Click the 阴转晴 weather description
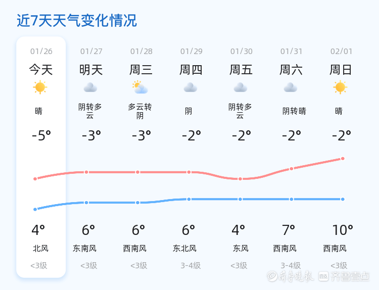Screen dimensions: 379x290 pyautogui.click(x=294, y=111)
